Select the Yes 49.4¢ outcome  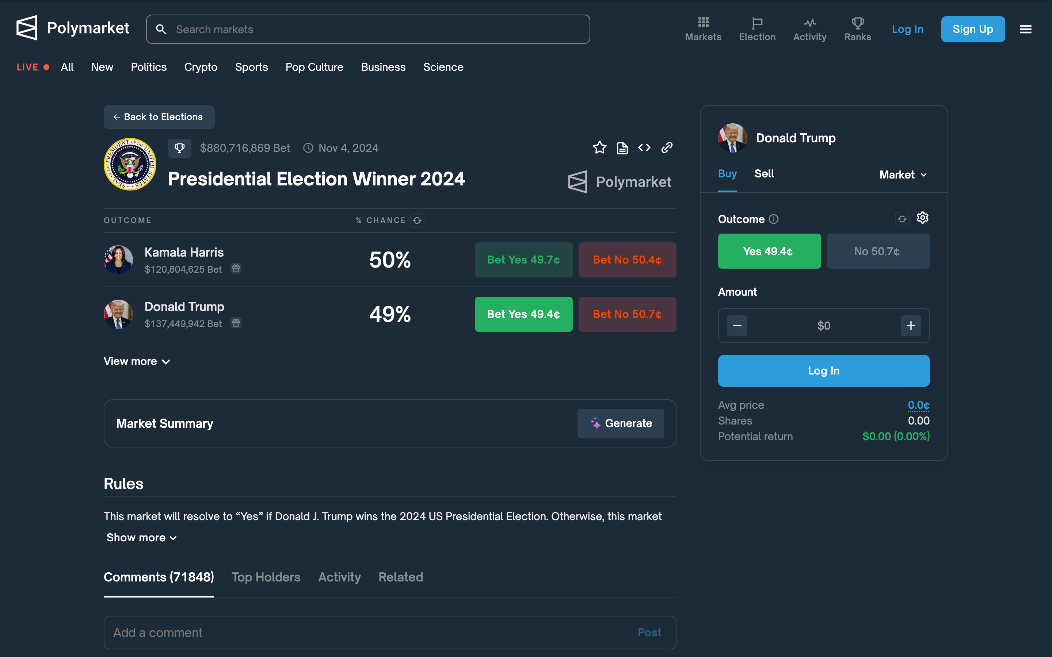pyautogui.click(x=769, y=251)
